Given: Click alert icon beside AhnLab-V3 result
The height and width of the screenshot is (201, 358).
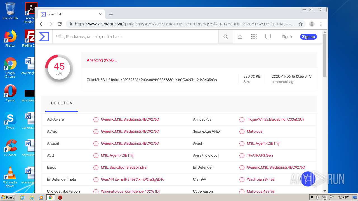Looking at the screenshot, I should (242, 119).
